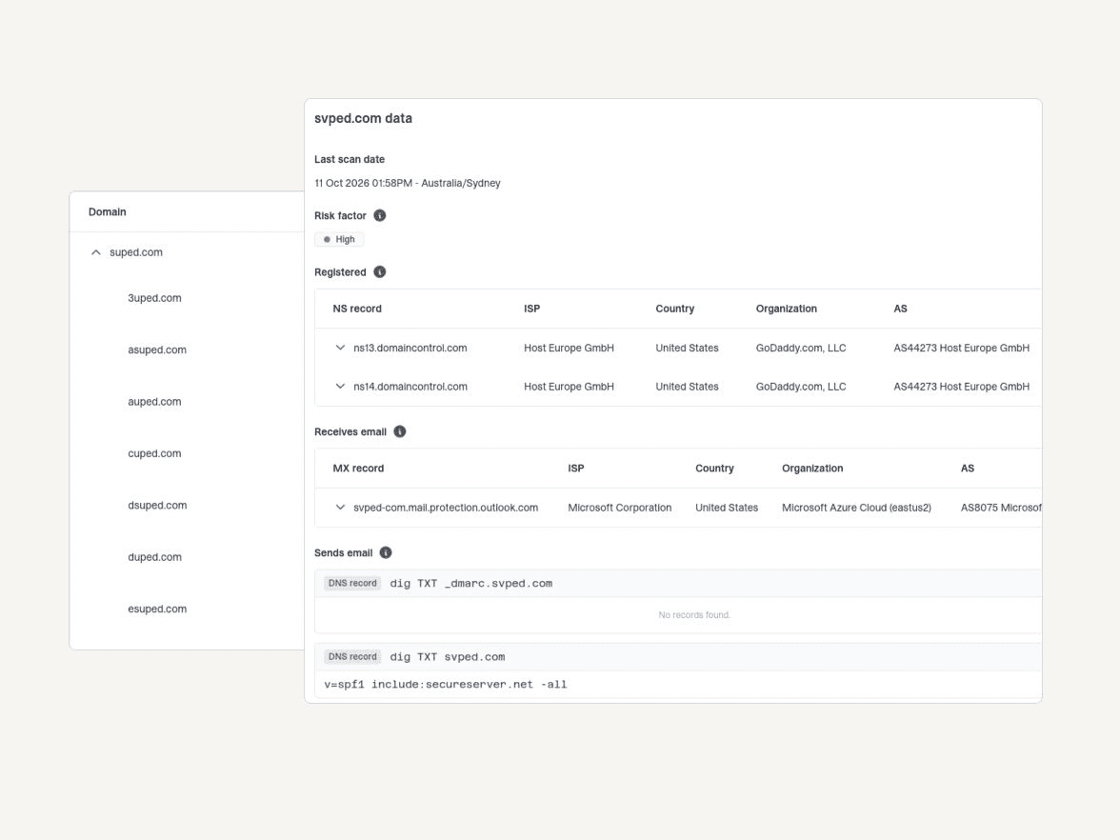
Task: Click the Domain column header
Action: tap(107, 212)
